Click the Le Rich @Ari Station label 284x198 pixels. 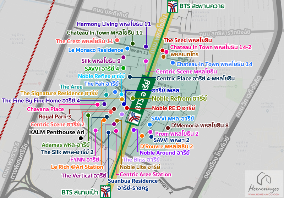point(77,167)
